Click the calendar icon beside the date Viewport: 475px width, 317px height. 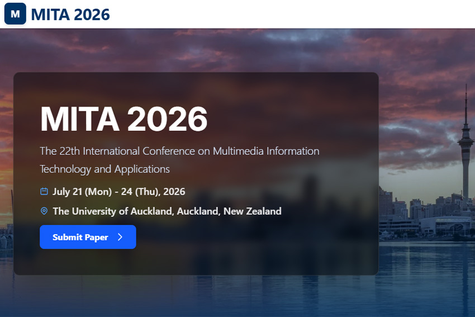[x=44, y=191]
